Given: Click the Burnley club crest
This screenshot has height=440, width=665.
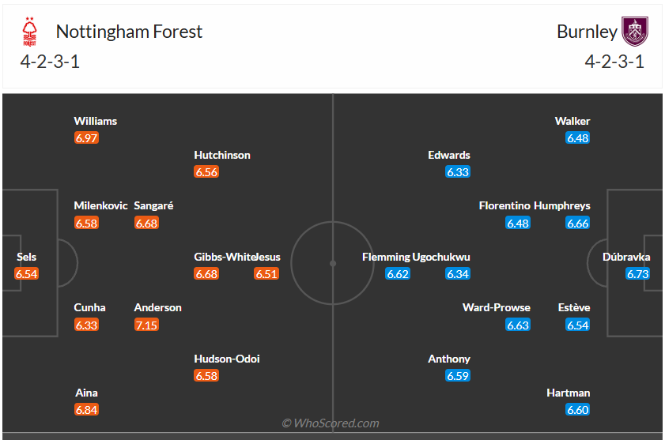Looking at the screenshot, I should coord(634,32).
